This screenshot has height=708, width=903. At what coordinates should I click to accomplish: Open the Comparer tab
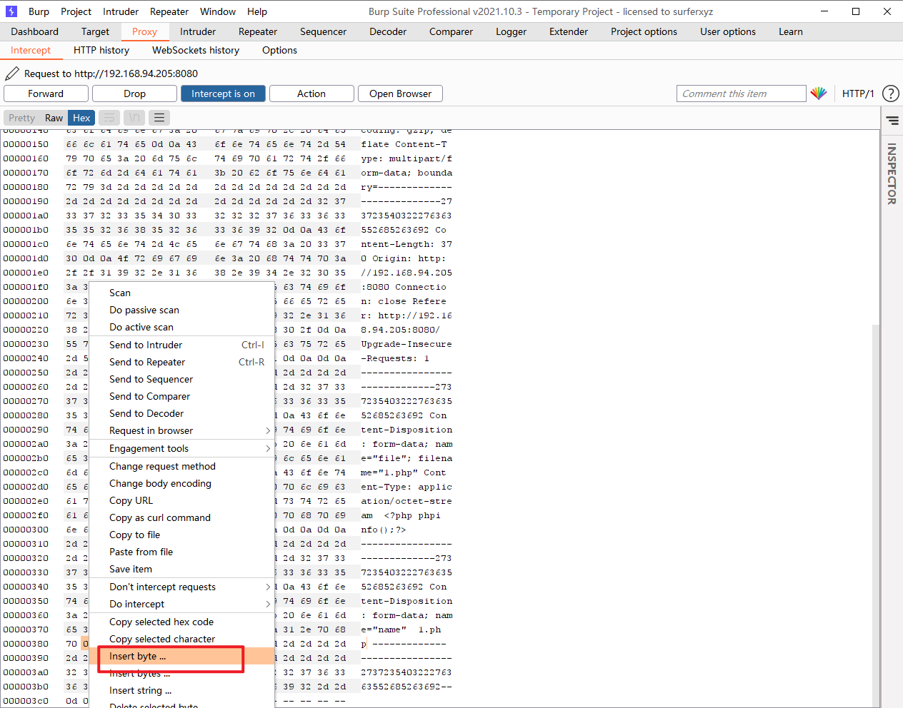click(451, 31)
